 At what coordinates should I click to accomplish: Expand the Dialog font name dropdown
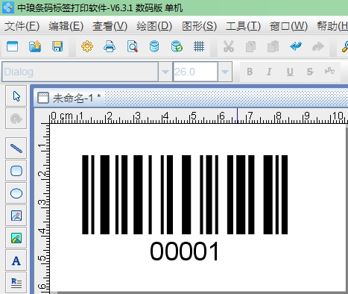pyautogui.click(x=165, y=72)
